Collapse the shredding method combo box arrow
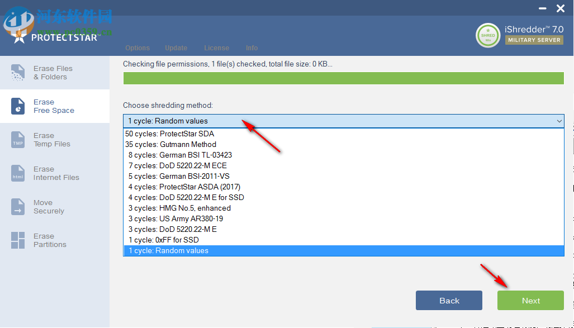574x328 pixels. (x=559, y=121)
